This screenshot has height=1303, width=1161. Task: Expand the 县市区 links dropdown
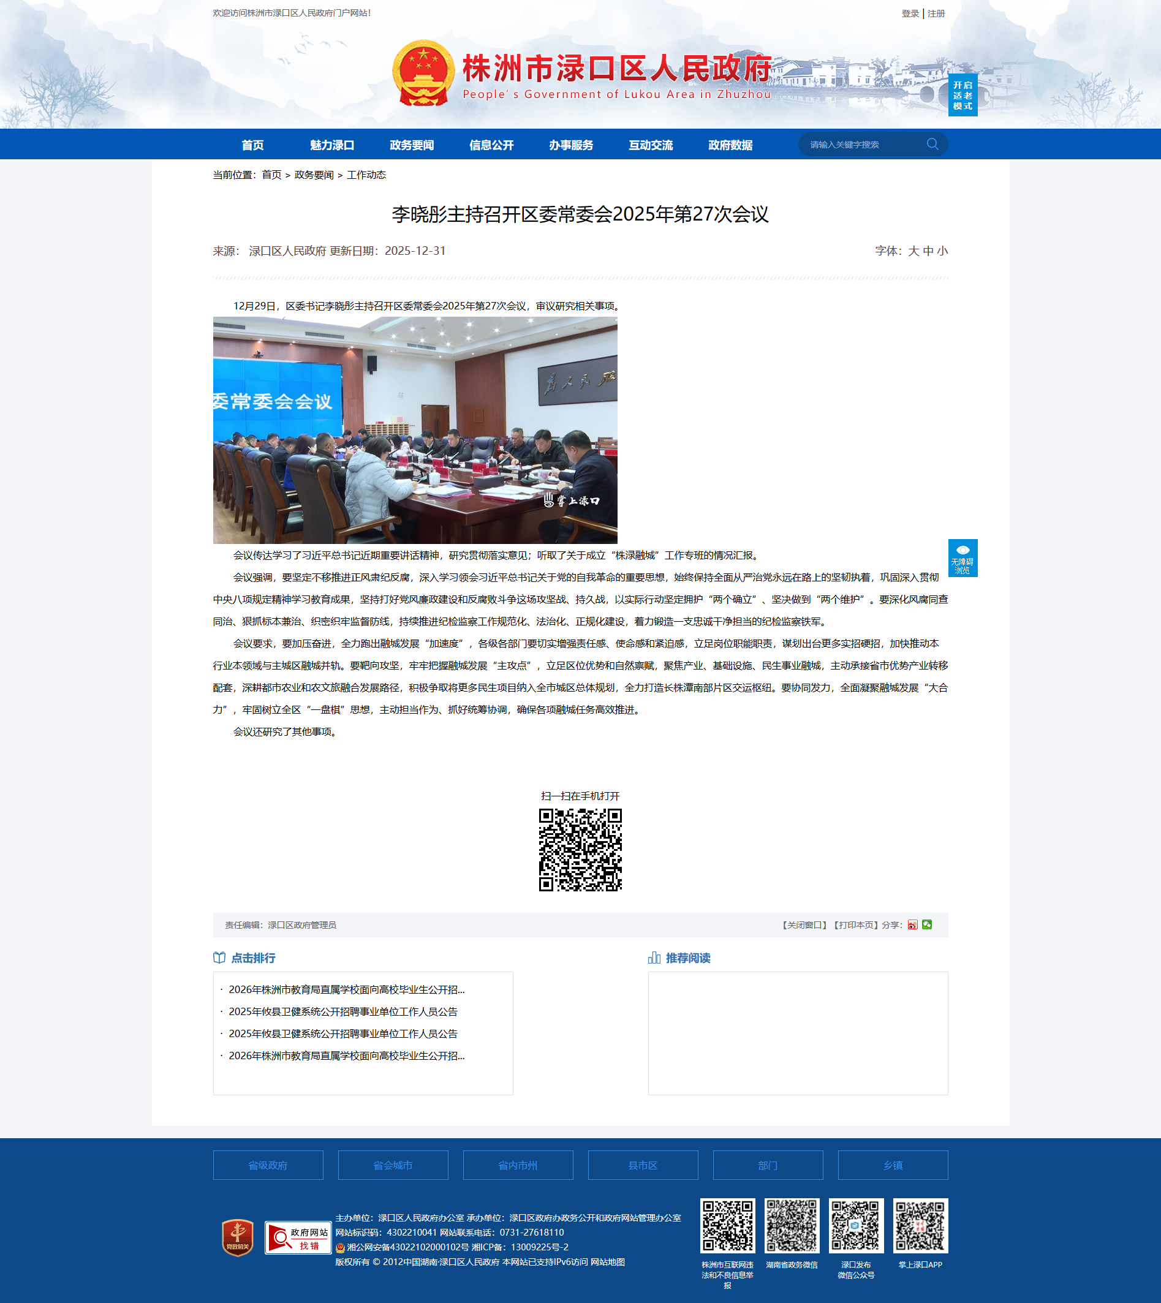click(x=642, y=1165)
